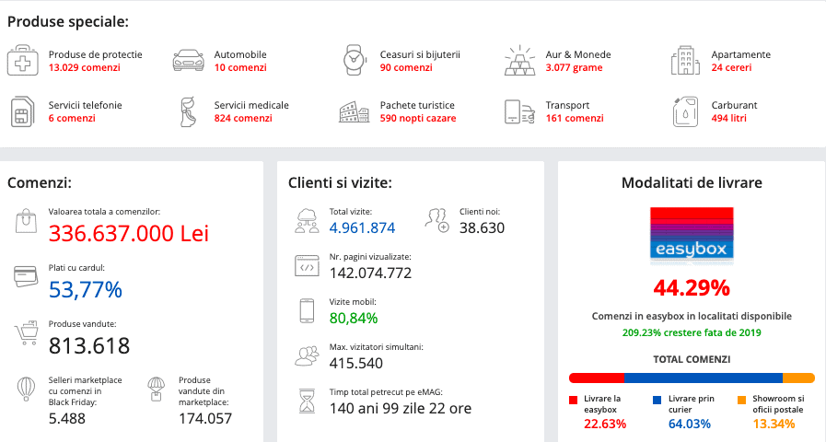Image resolution: width=826 pixels, height=442 pixels.
Task: Click the blue Livrare prin curier legend square
Action: click(x=657, y=400)
